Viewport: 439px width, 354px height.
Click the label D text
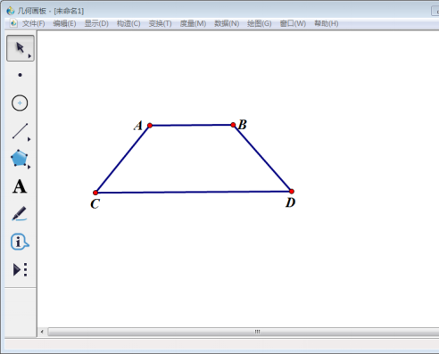(x=291, y=202)
